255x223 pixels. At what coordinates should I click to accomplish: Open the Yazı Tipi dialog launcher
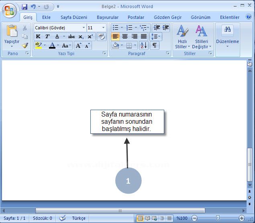click(x=104, y=53)
